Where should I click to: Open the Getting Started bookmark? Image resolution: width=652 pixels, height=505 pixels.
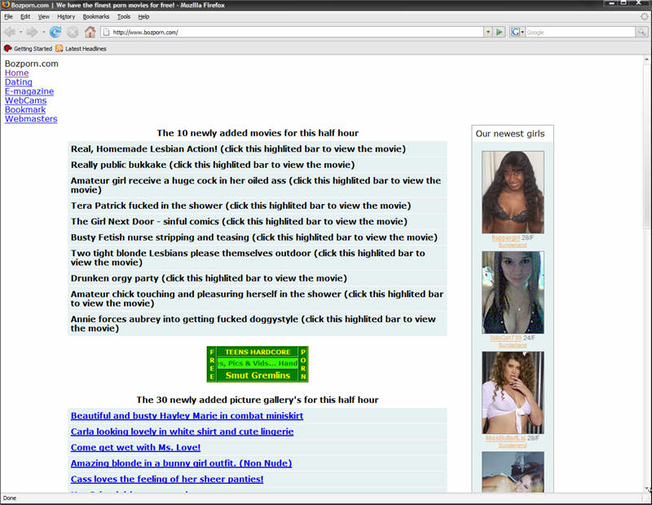[29, 49]
